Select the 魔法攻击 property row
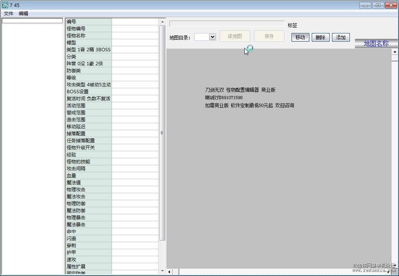 [x=112, y=197]
